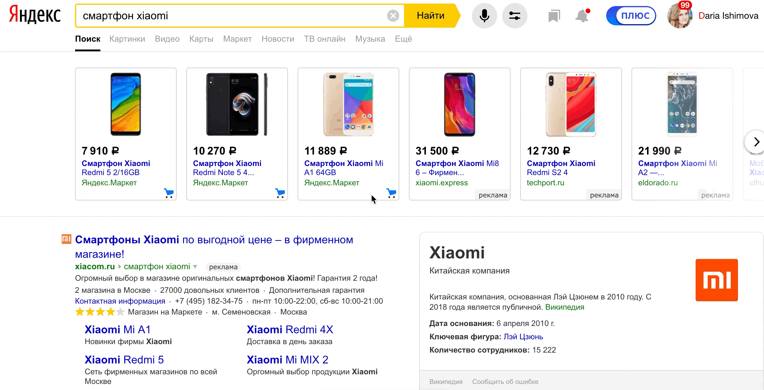
Task: Expand the xiacom.ru ad dropdown arrow
Action: point(195,267)
